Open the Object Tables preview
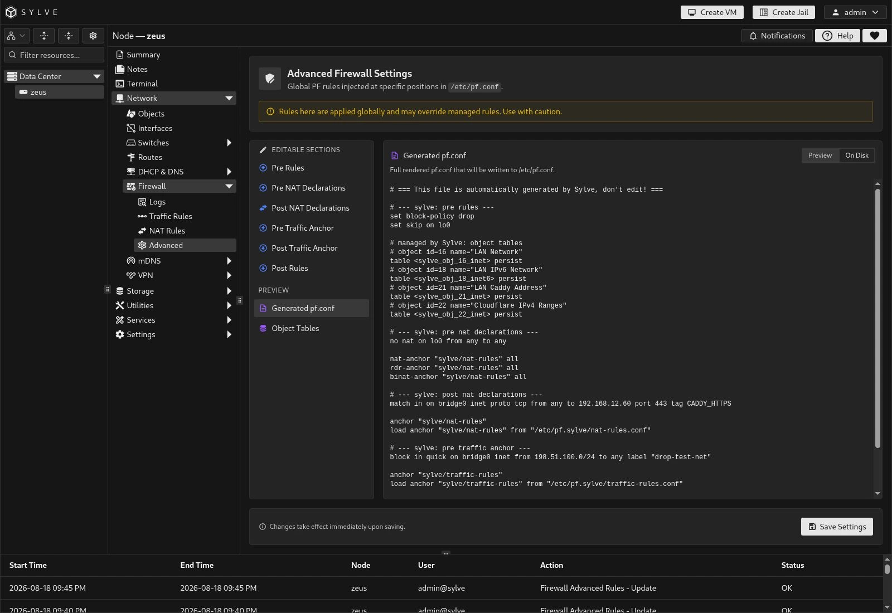Image resolution: width=892 pixels, height=613 pixels. click(x=312, y=328)
